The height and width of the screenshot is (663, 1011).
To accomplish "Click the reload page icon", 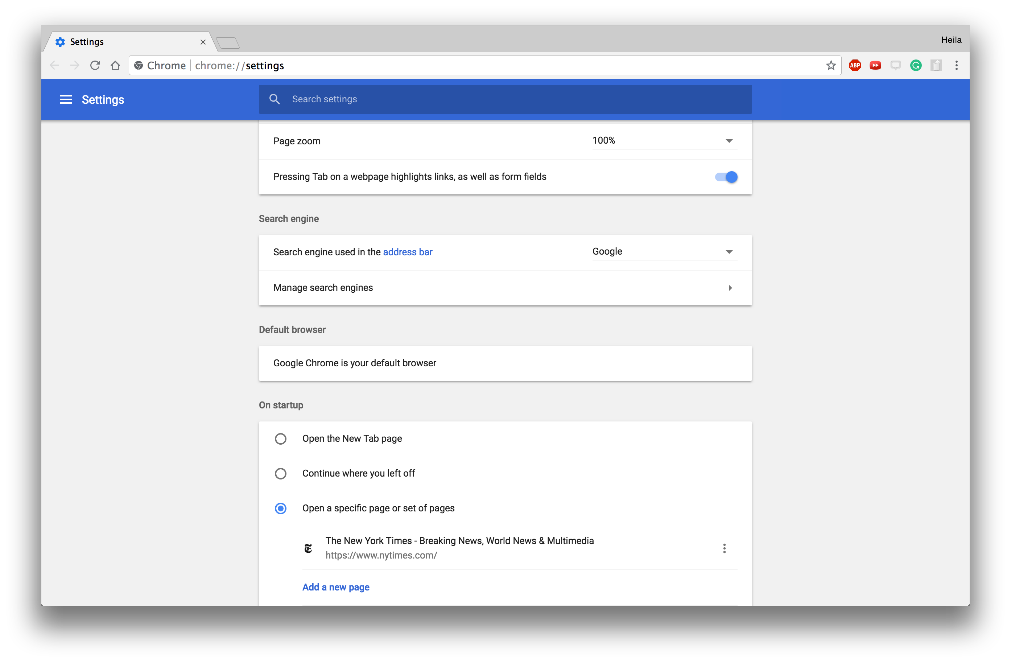I will click(95, 65).
